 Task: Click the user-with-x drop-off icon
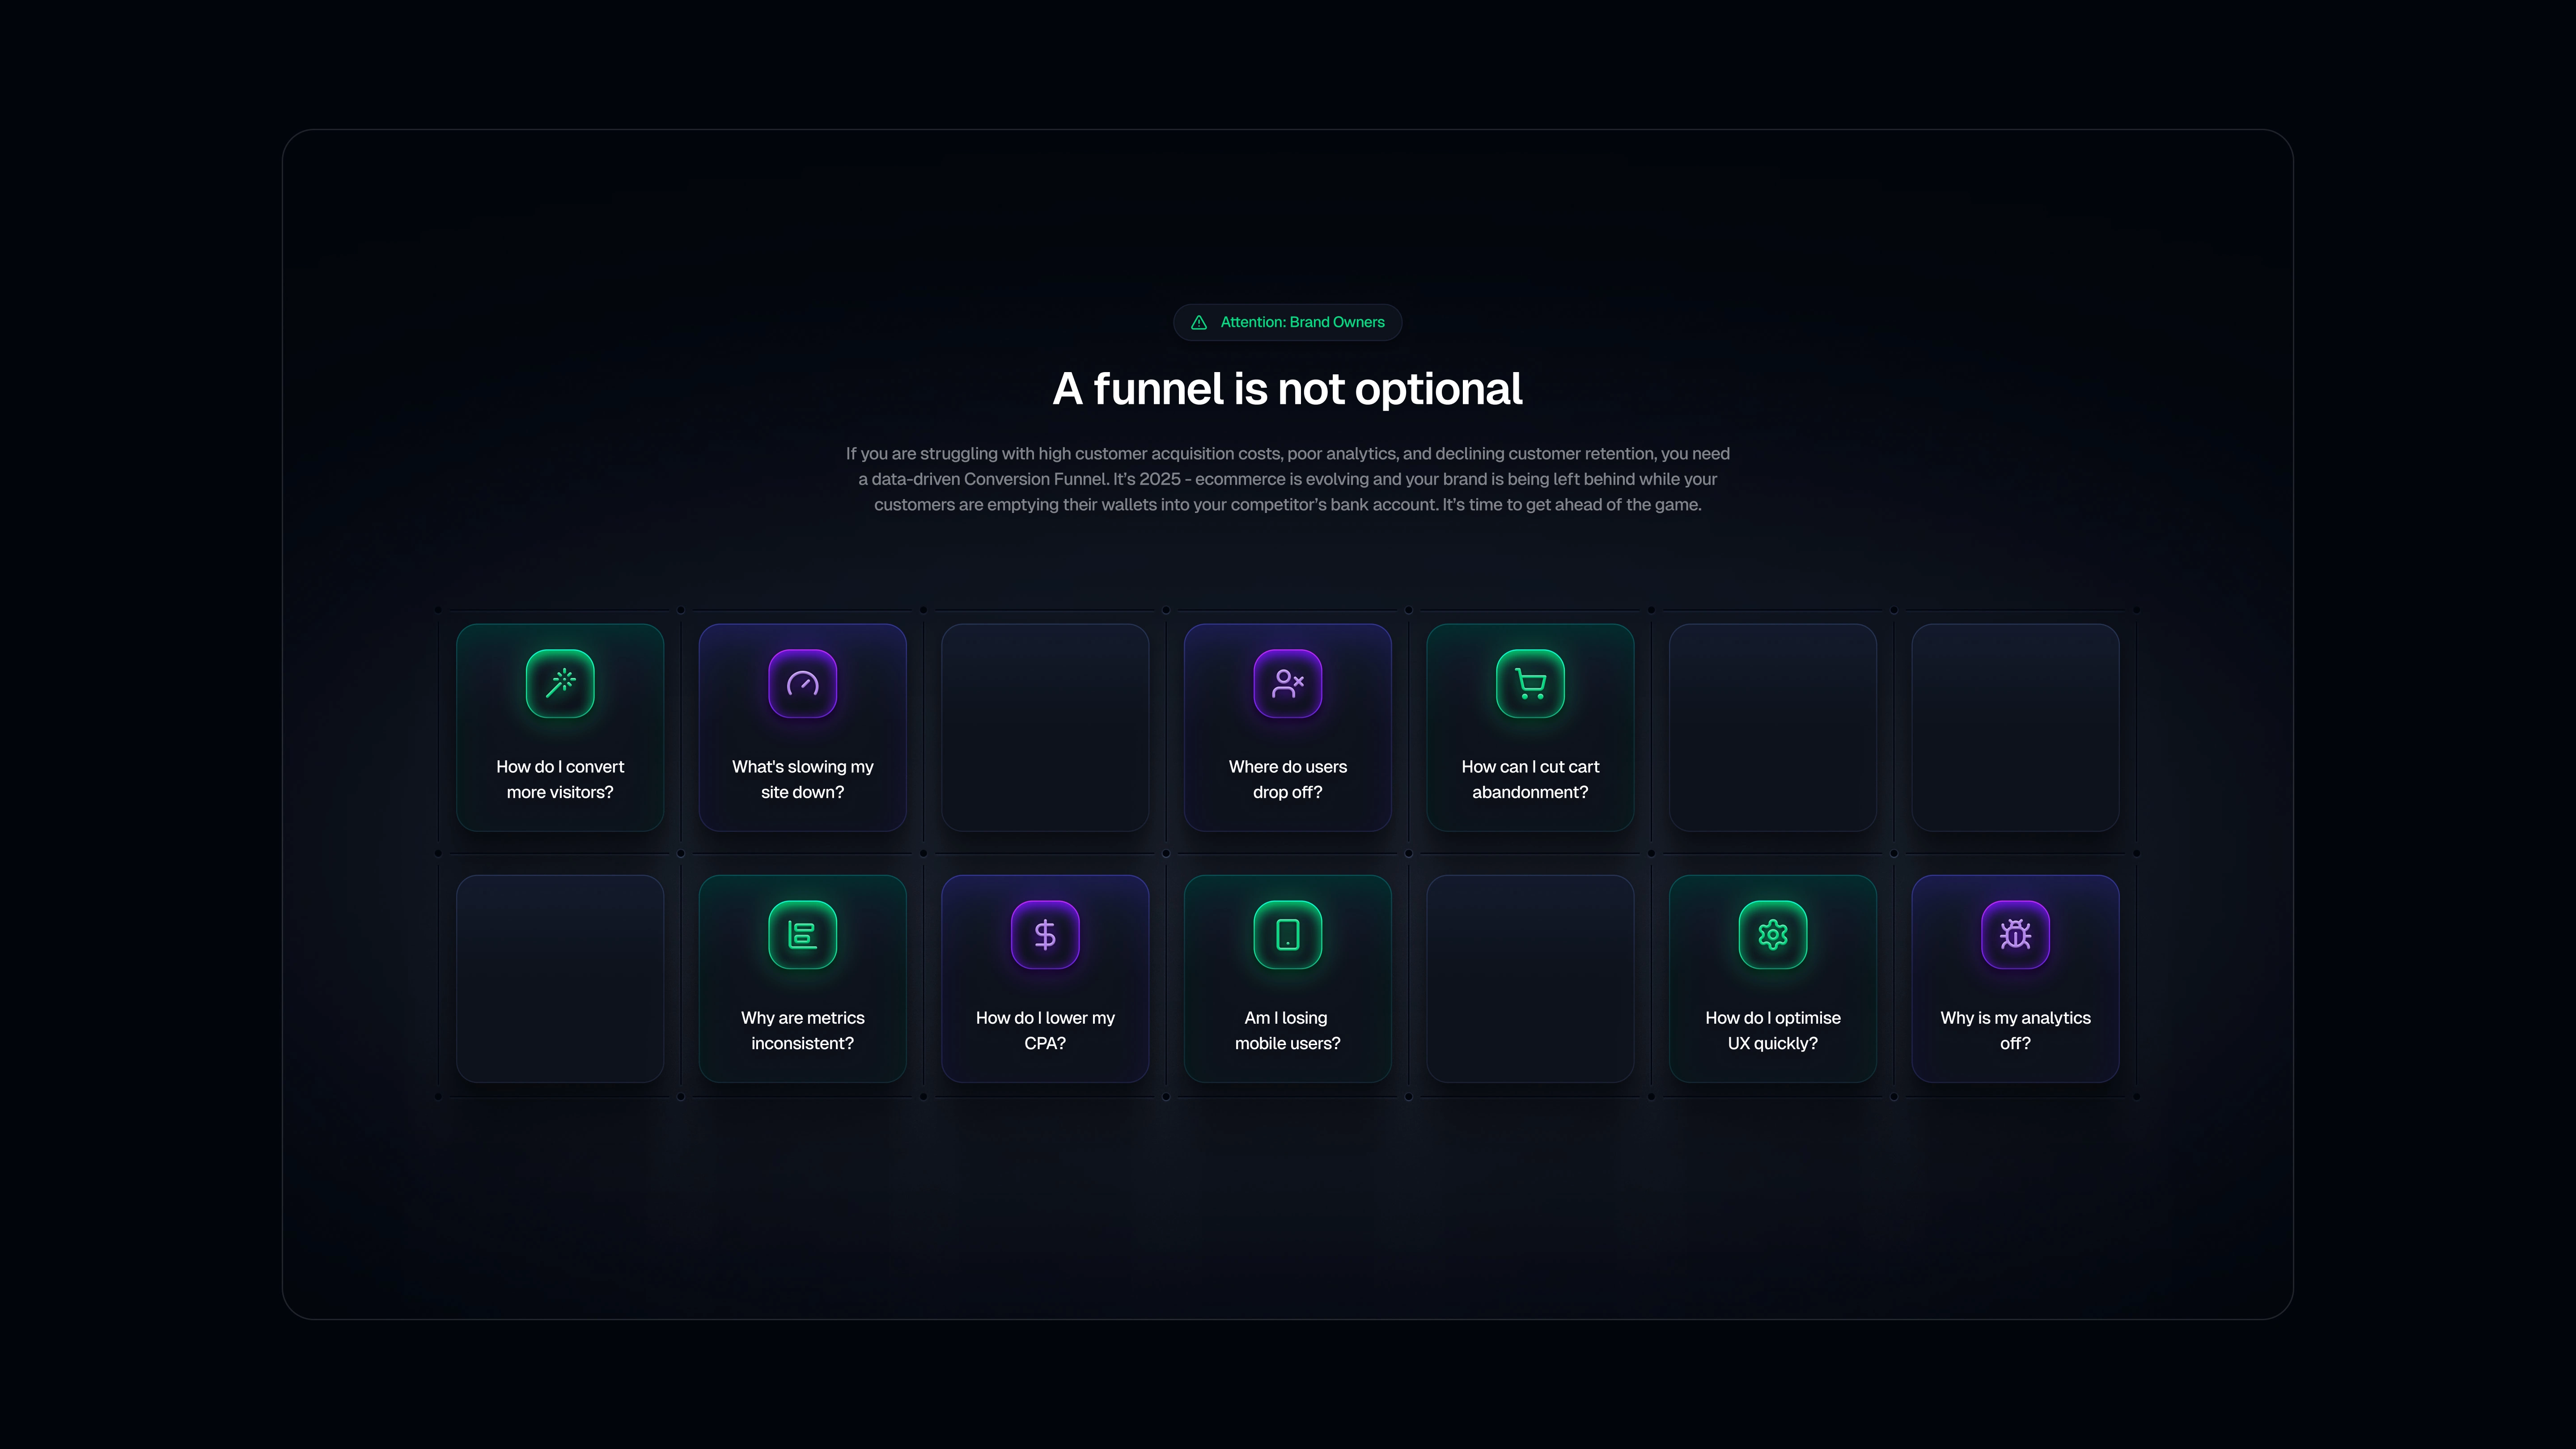point(1287,684)
